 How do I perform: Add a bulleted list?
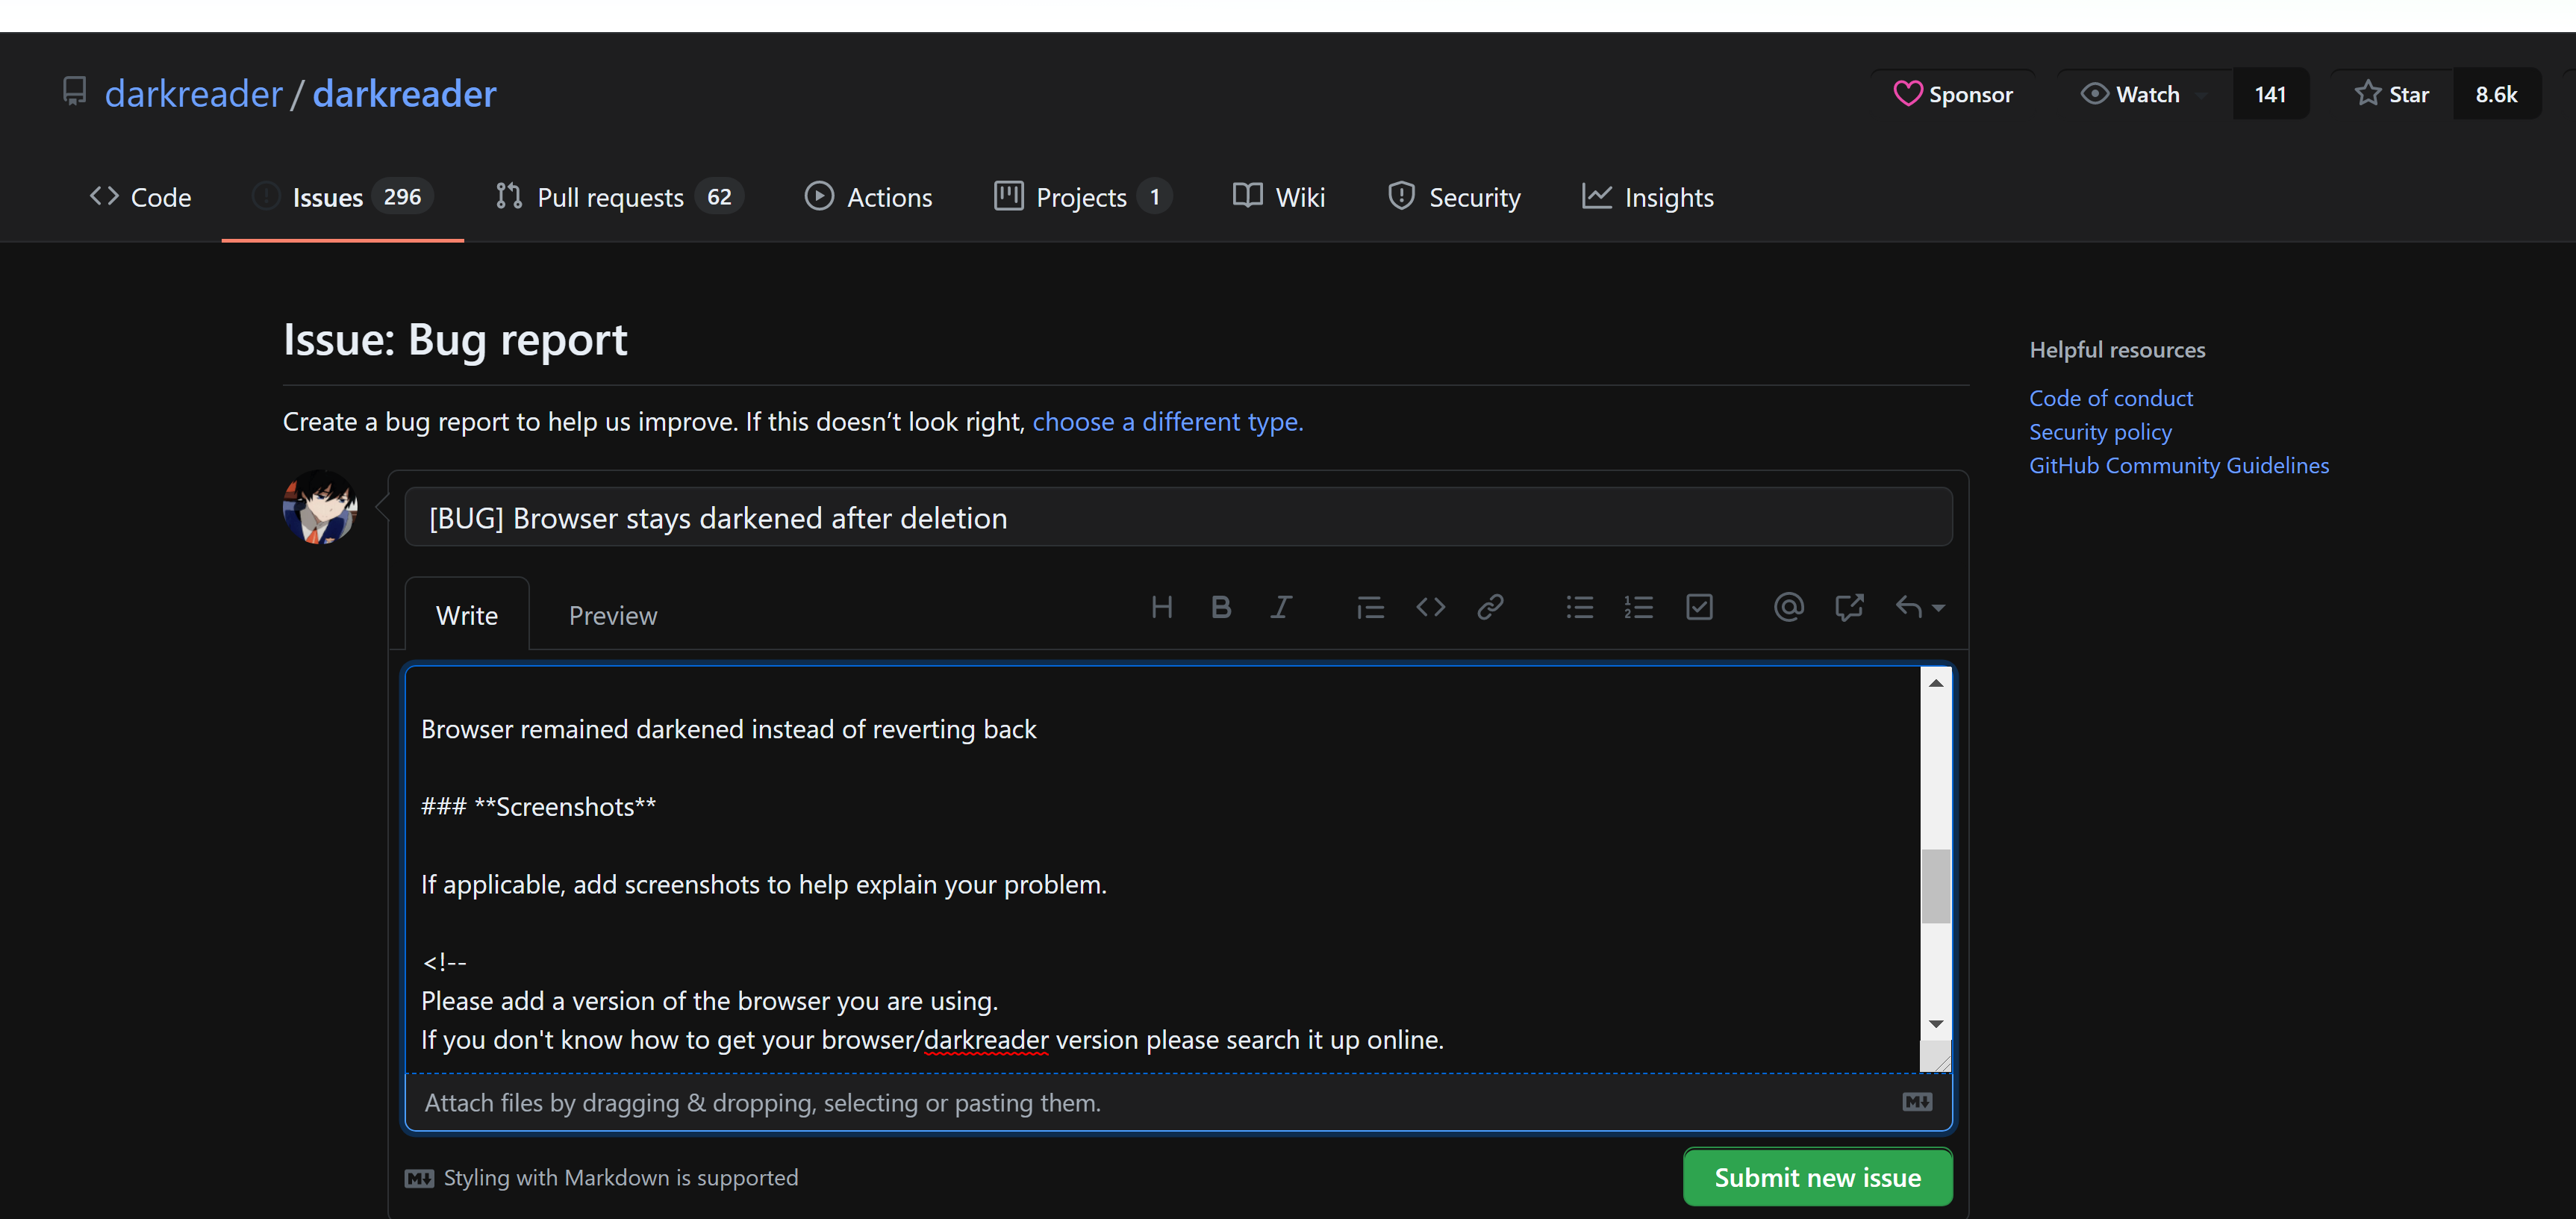pyautogui.click(x=1579, y=607)
